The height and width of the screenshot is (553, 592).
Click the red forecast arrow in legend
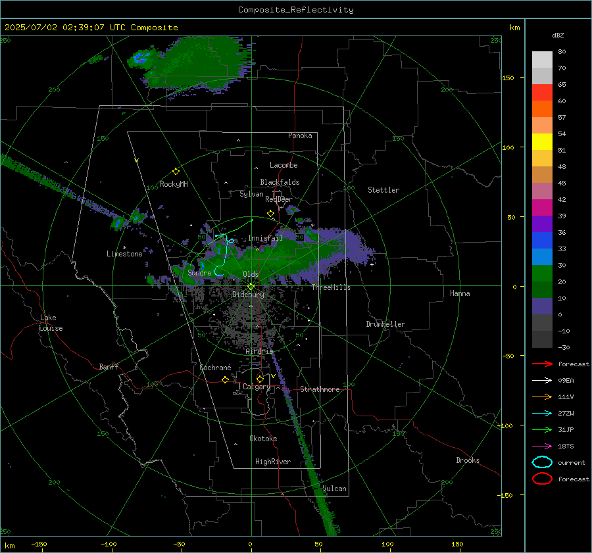(542, 364)
